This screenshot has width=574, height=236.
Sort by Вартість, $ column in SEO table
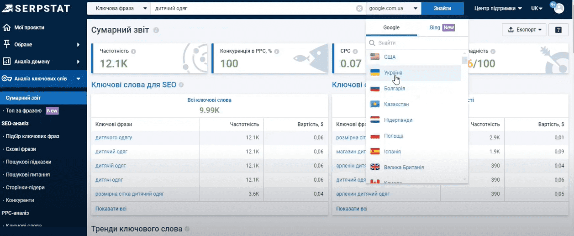310,124
